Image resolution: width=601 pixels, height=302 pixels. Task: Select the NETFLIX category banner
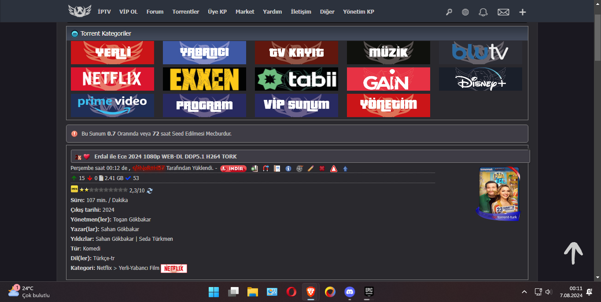(x=113, y=79)
